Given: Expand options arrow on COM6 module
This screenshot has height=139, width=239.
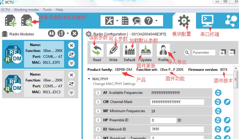Looking at the screenshot, I should (x=71, y=63).
